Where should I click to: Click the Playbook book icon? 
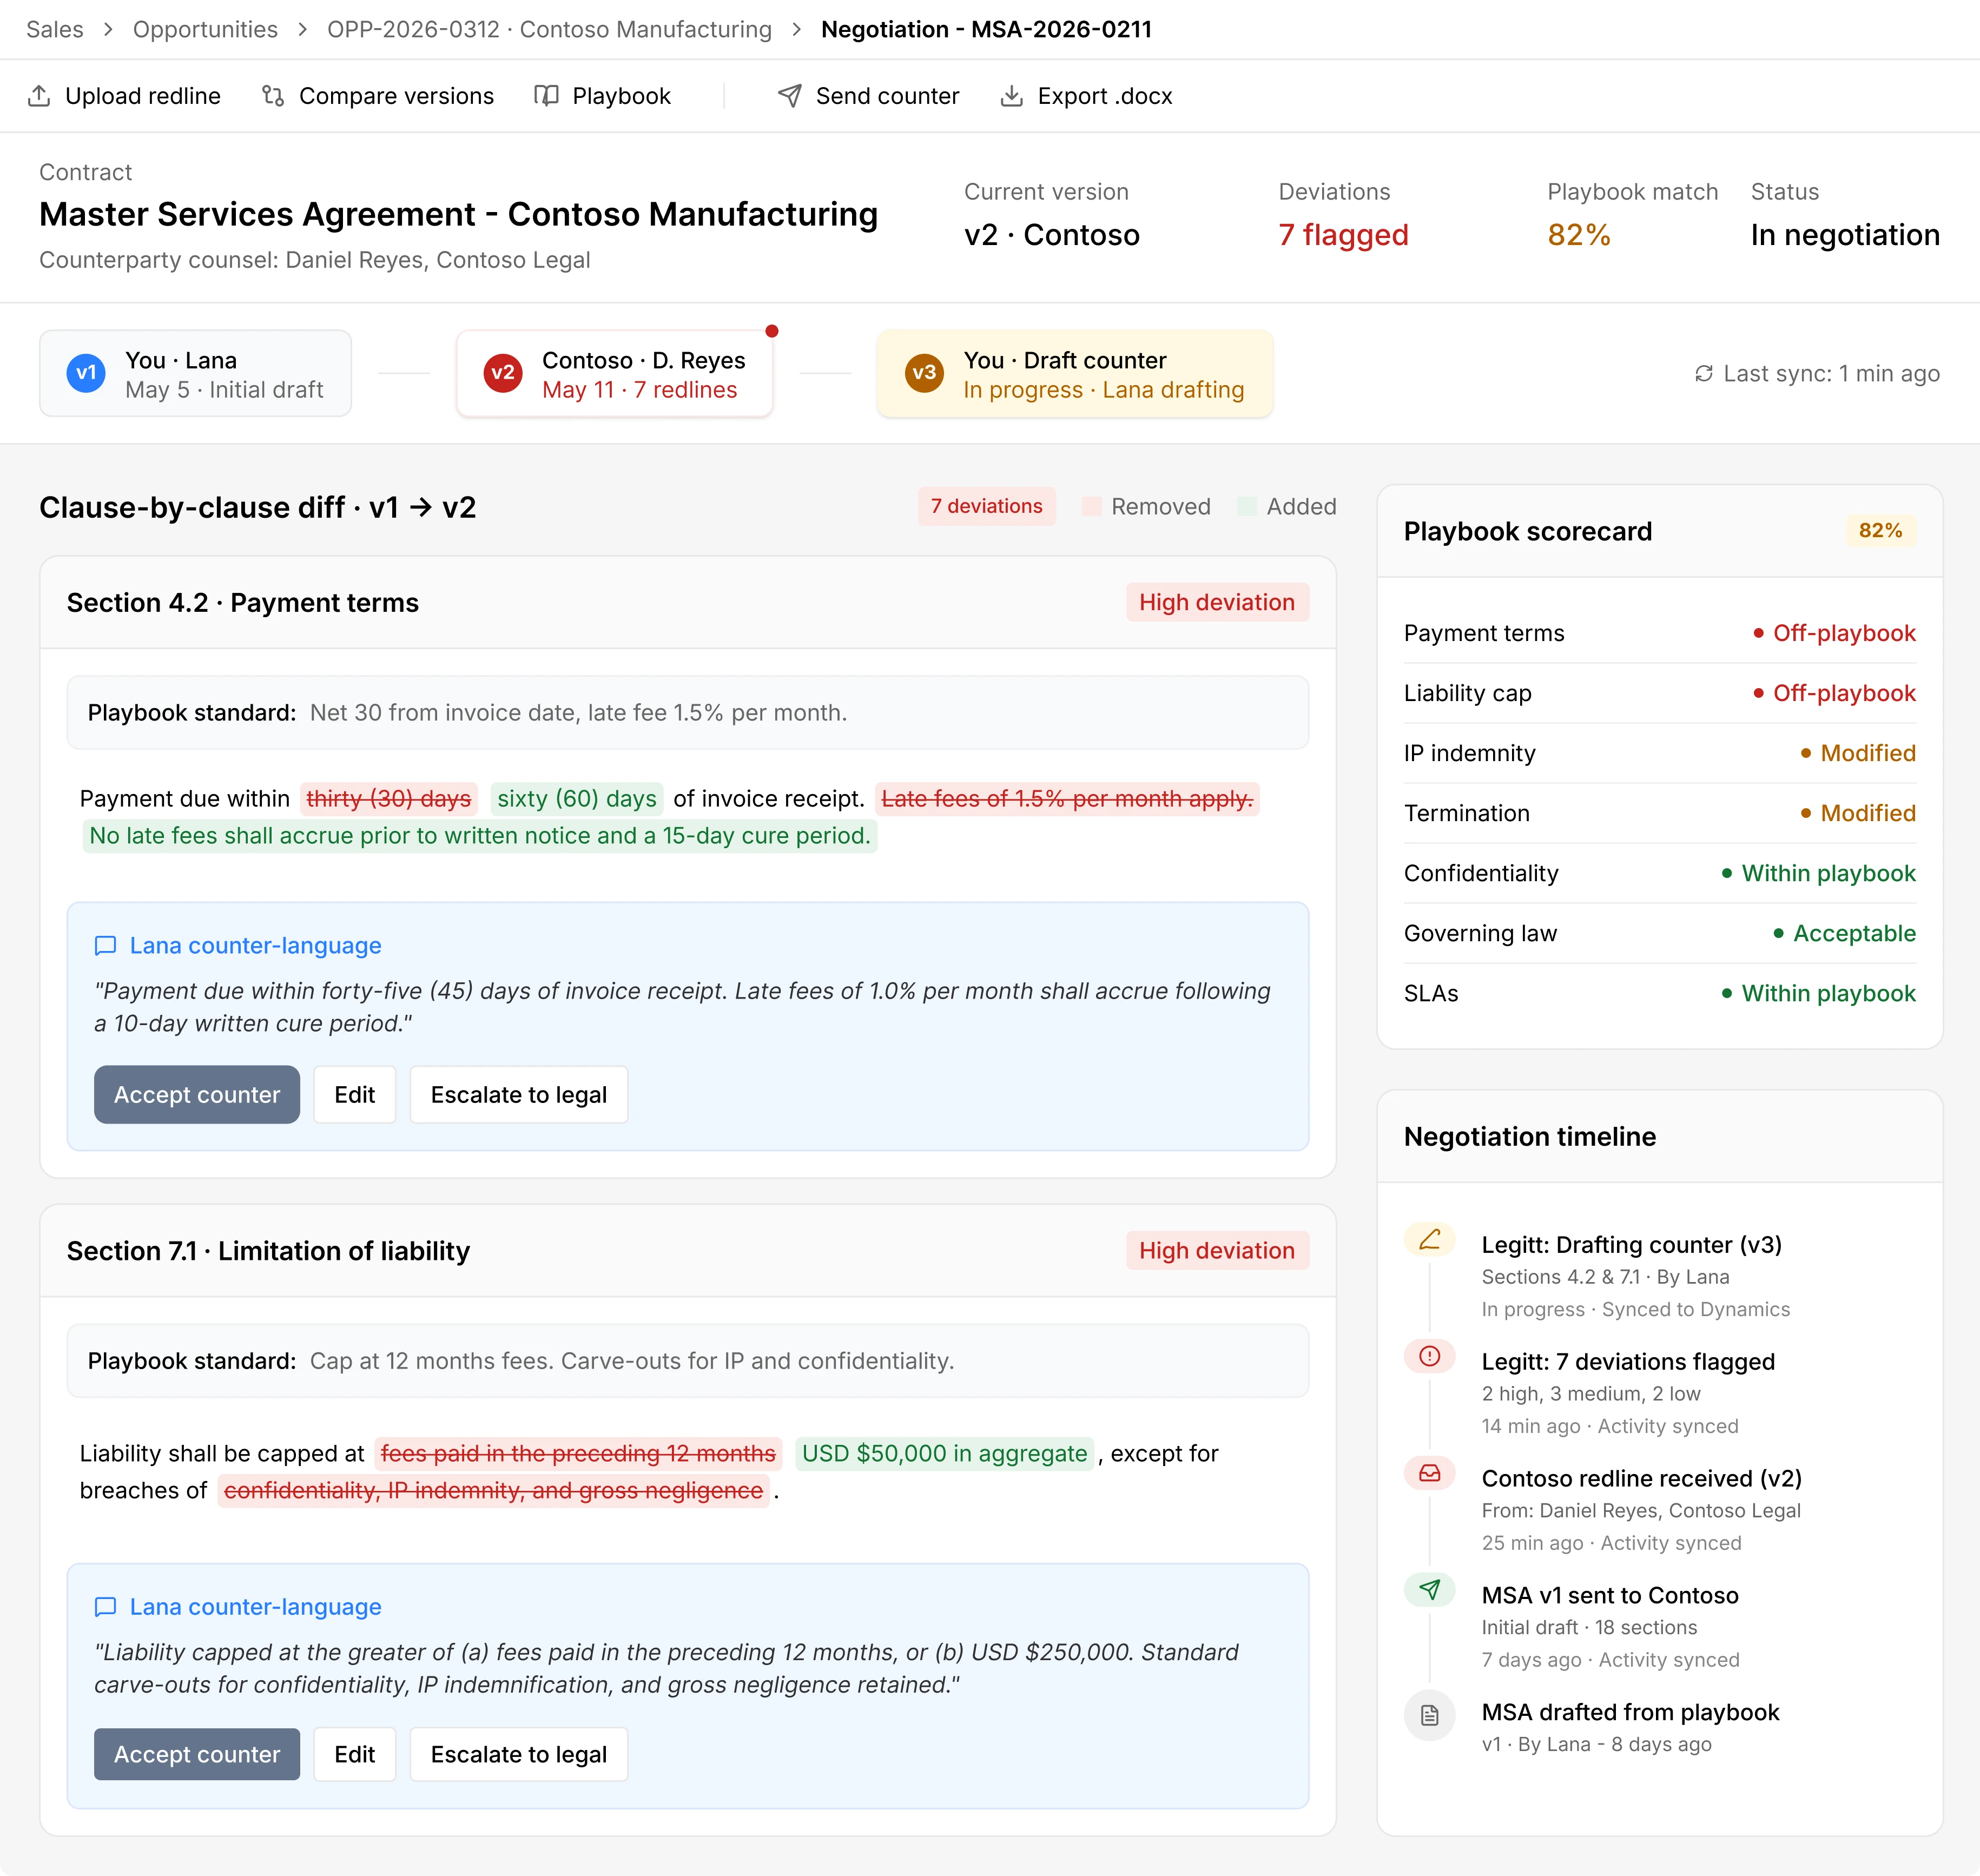click(546, 96)
